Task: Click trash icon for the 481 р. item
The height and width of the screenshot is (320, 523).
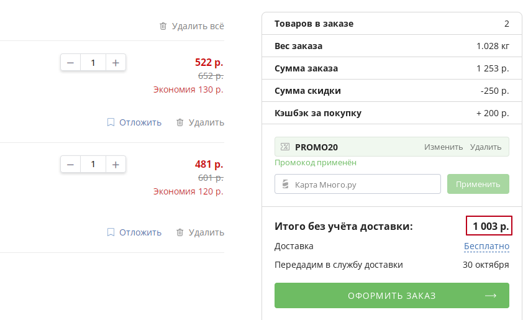Action: (180, 232)
